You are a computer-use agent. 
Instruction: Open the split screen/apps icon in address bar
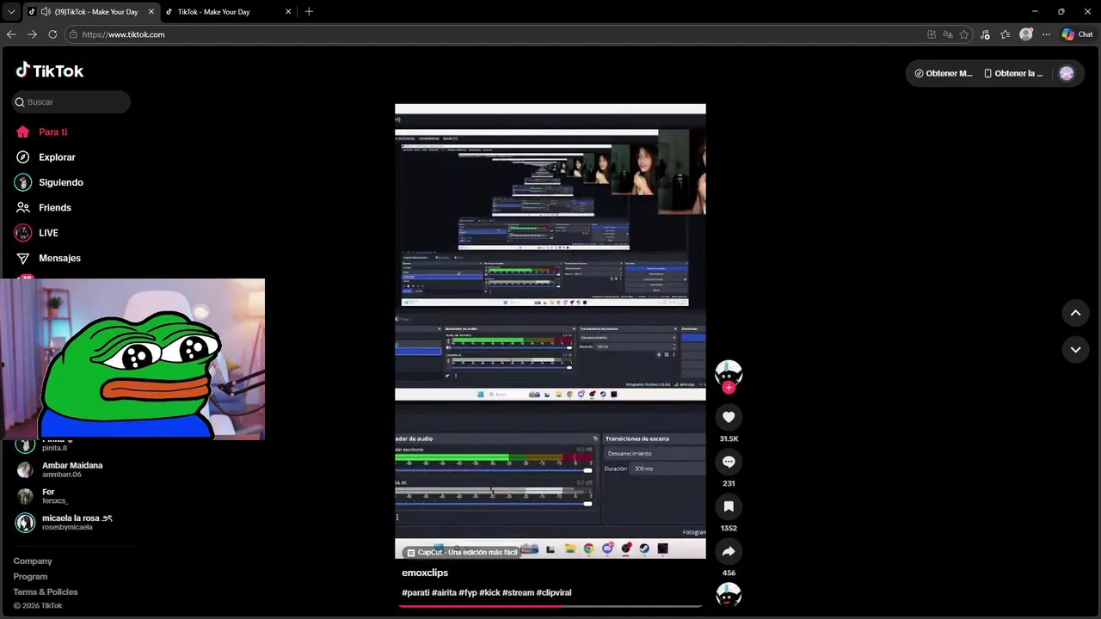932,34
